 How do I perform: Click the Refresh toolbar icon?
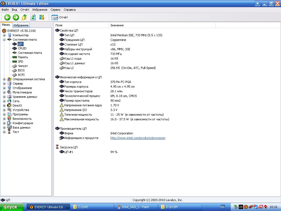pos(33,17)
